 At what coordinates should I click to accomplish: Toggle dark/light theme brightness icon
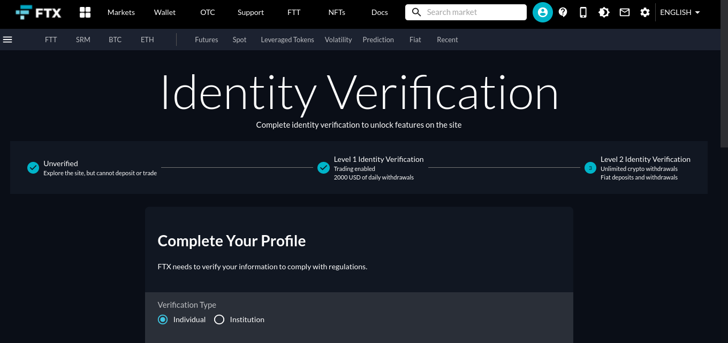click(604, 12)
